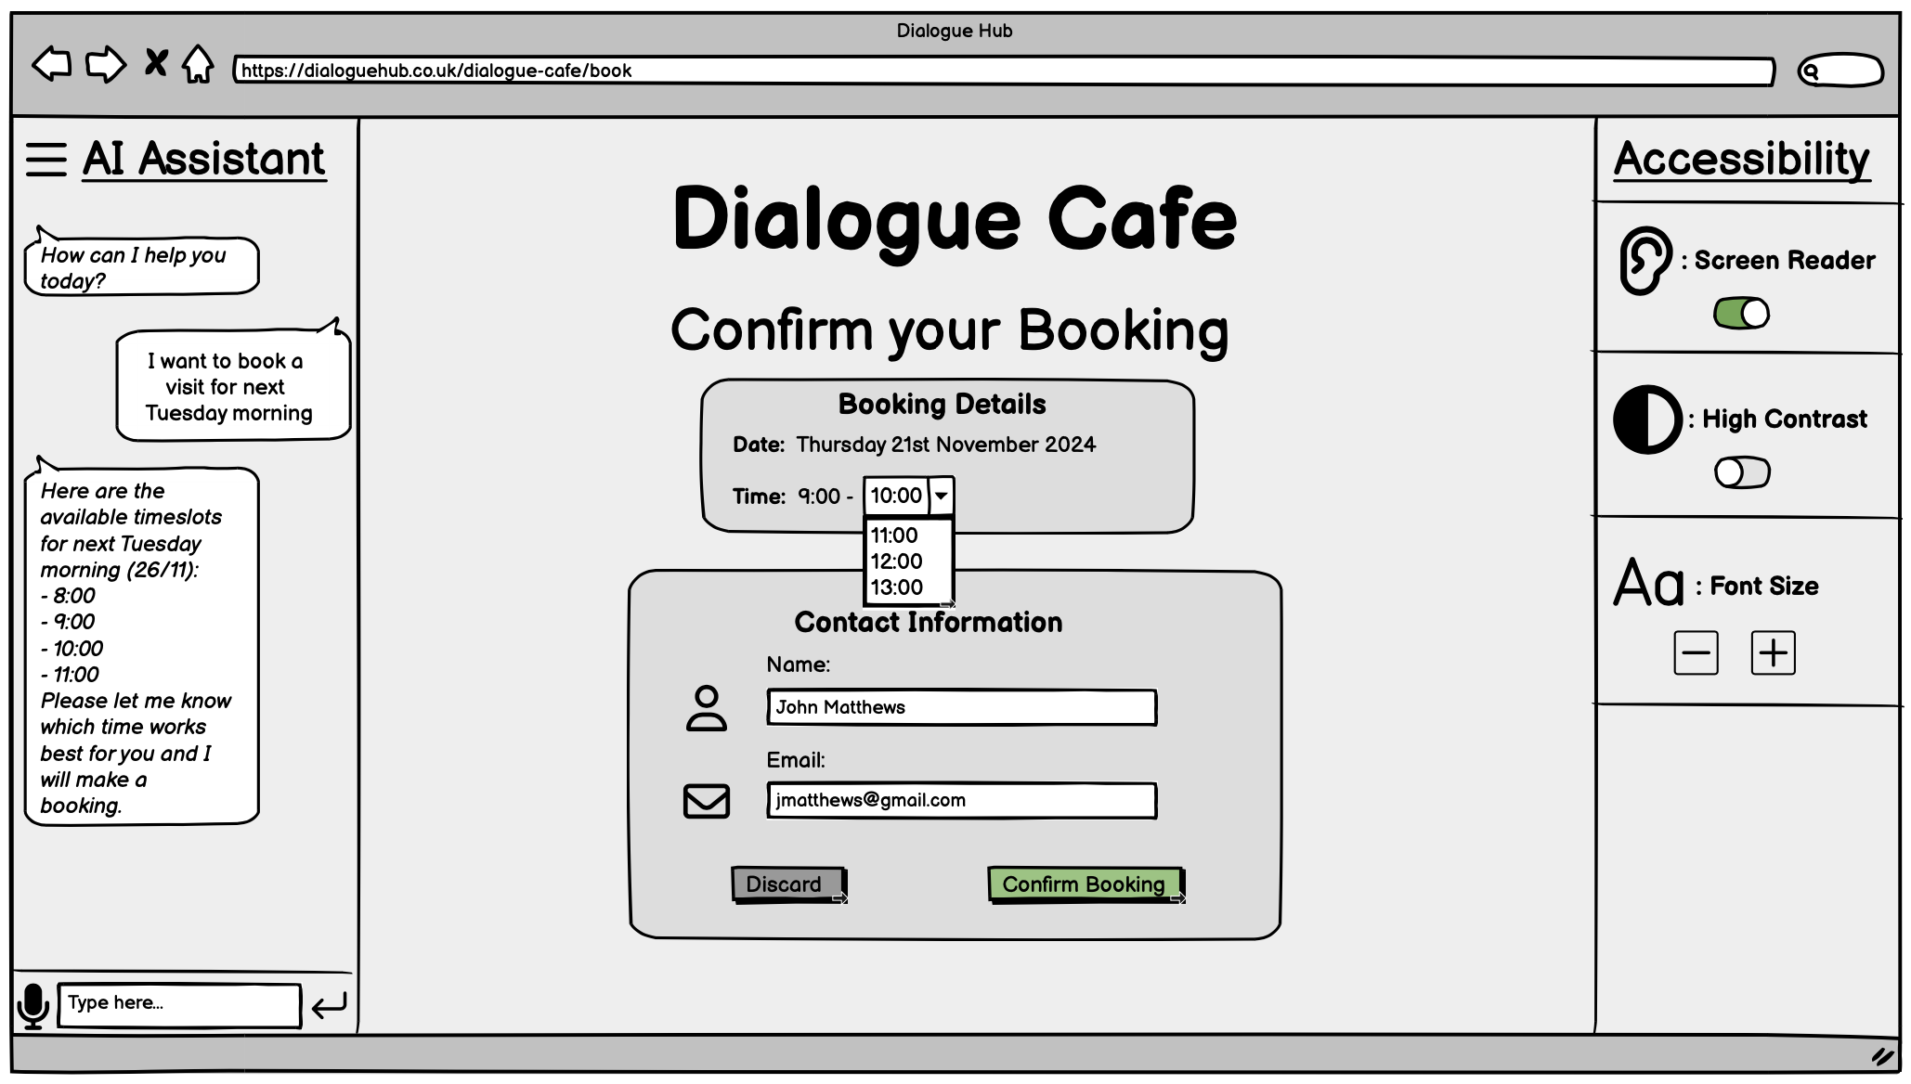The width and height of the screenshot is (1911, 1084).
Task: Click the browser back arrow
Action: pos(52,64)
